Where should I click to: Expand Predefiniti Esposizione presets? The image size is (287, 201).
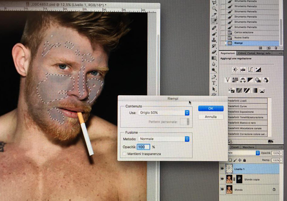coord(247,112)
